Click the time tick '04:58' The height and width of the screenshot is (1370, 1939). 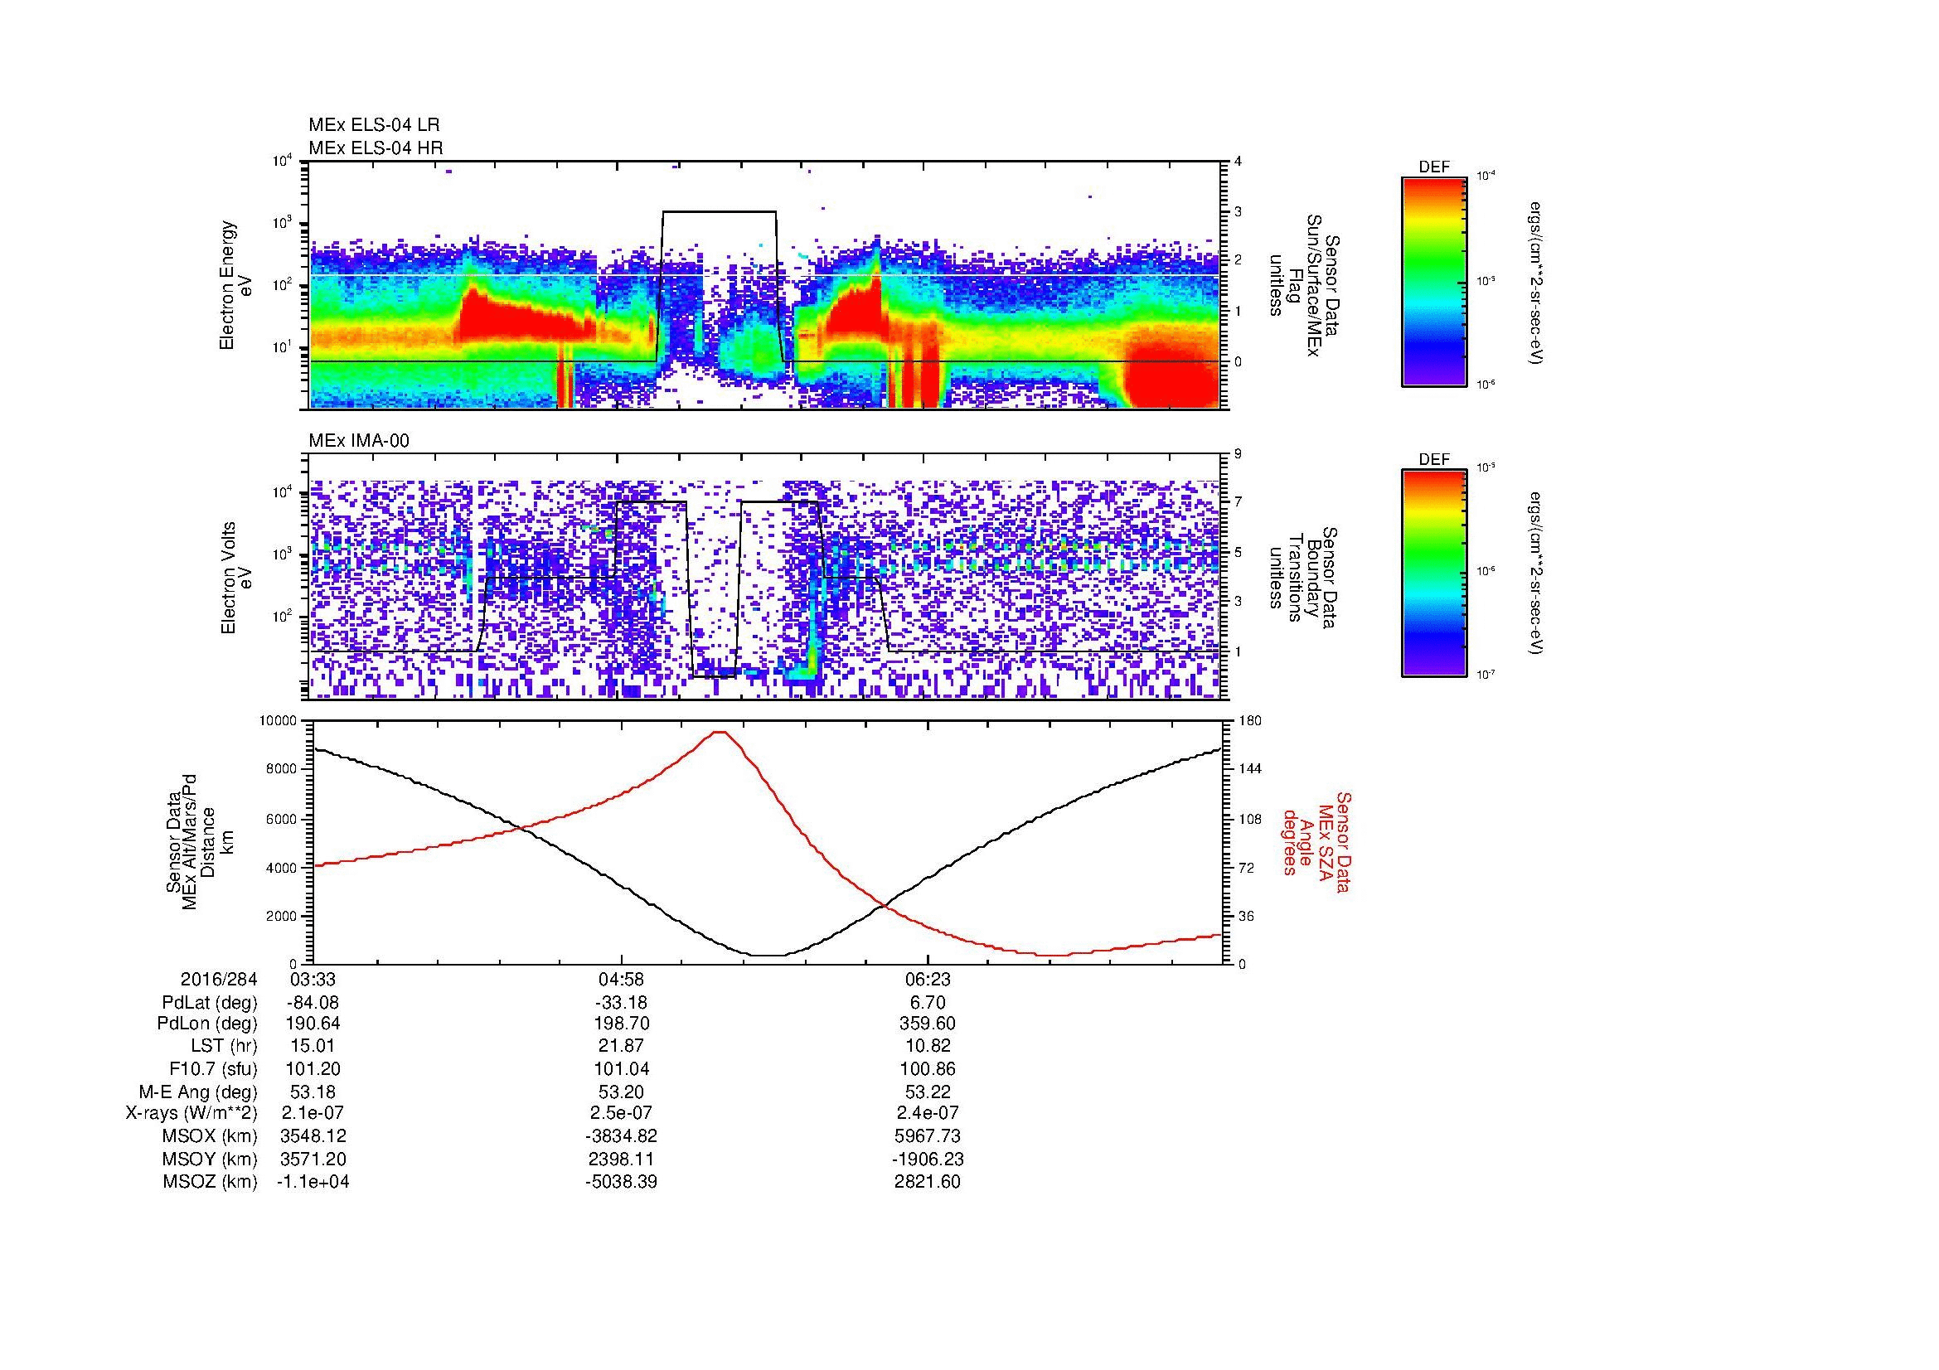coord(622,979)
